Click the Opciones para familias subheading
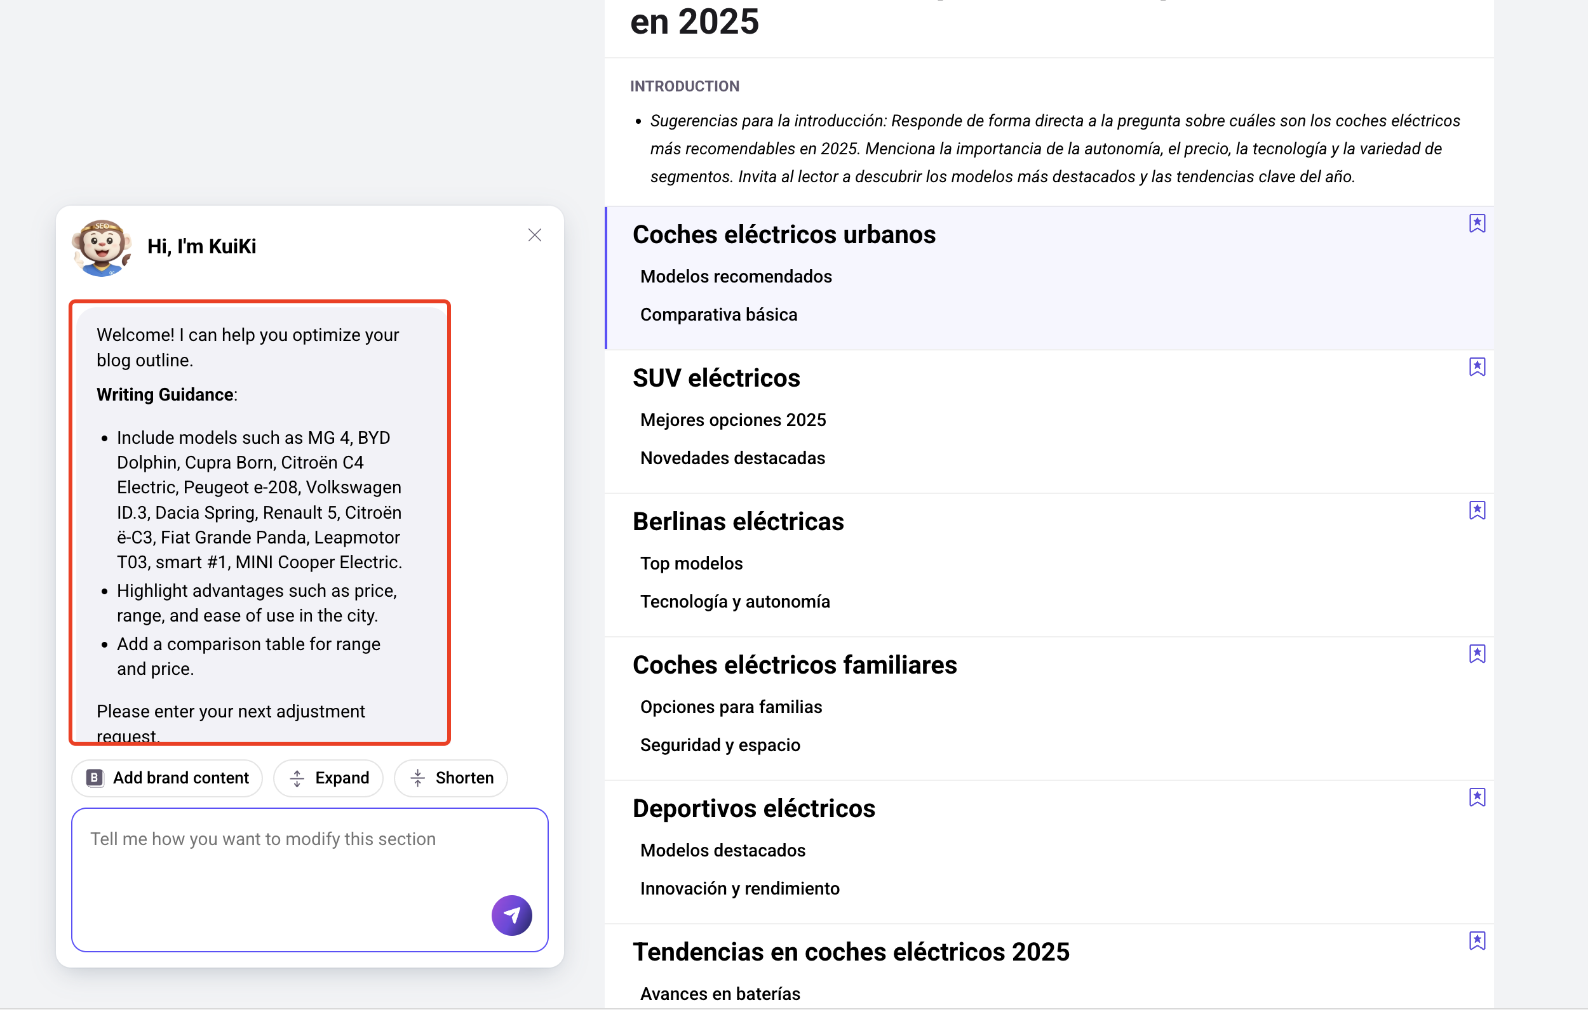 731,708
